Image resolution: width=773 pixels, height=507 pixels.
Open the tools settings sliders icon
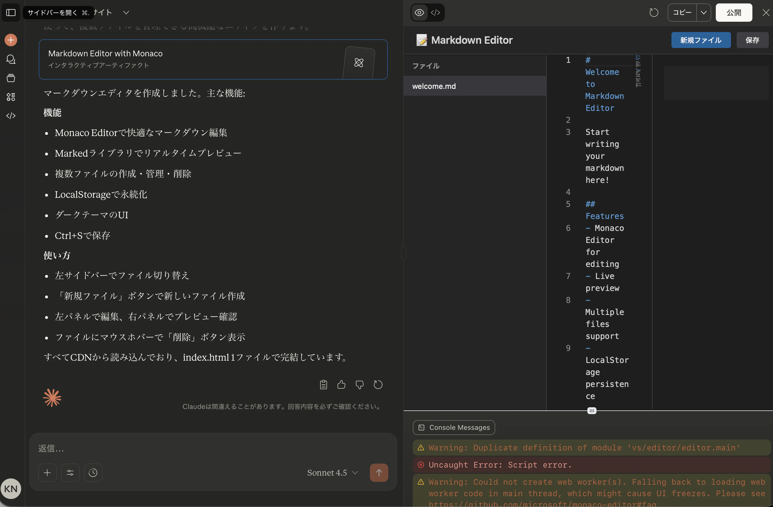click(x=70, y=473)
